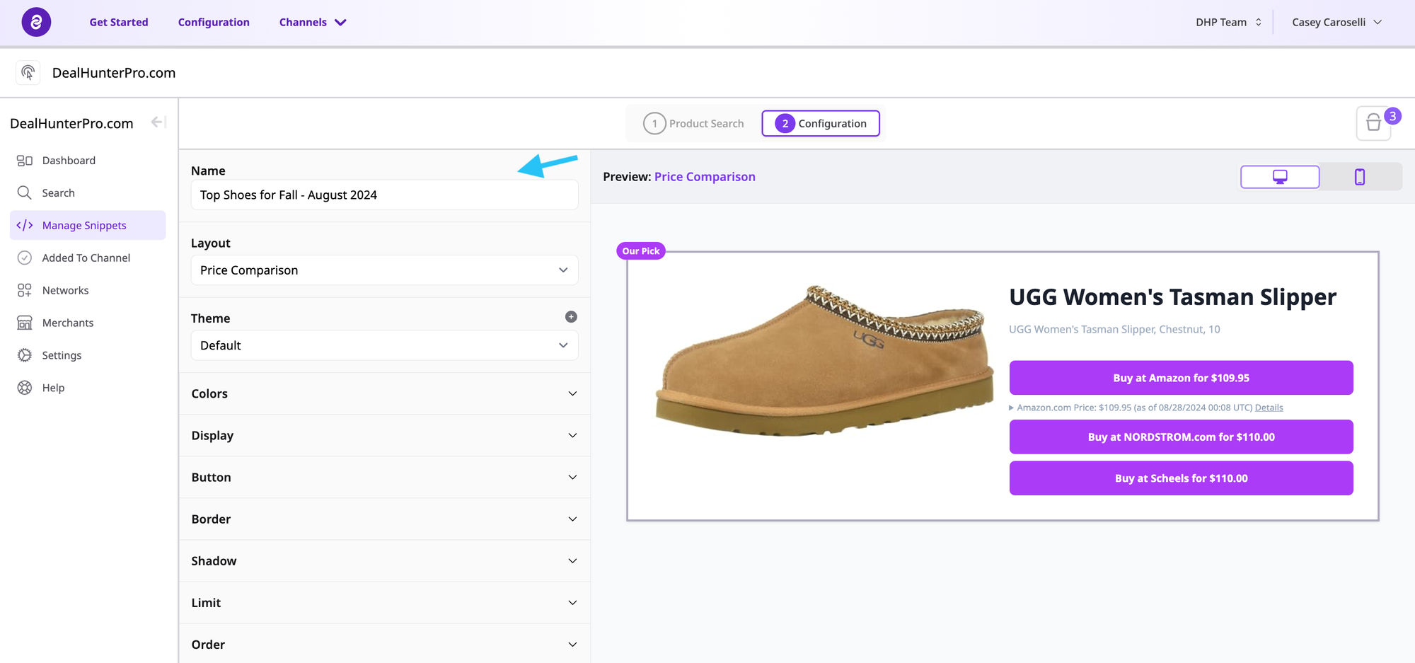
Task: Click the purple app logo icon
Action: (x=36, y=22)
